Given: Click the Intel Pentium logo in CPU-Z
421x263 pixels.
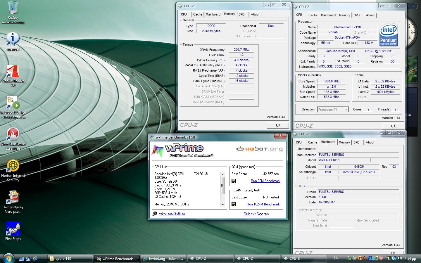Looking at the screenshot, I should pos(389,35).
